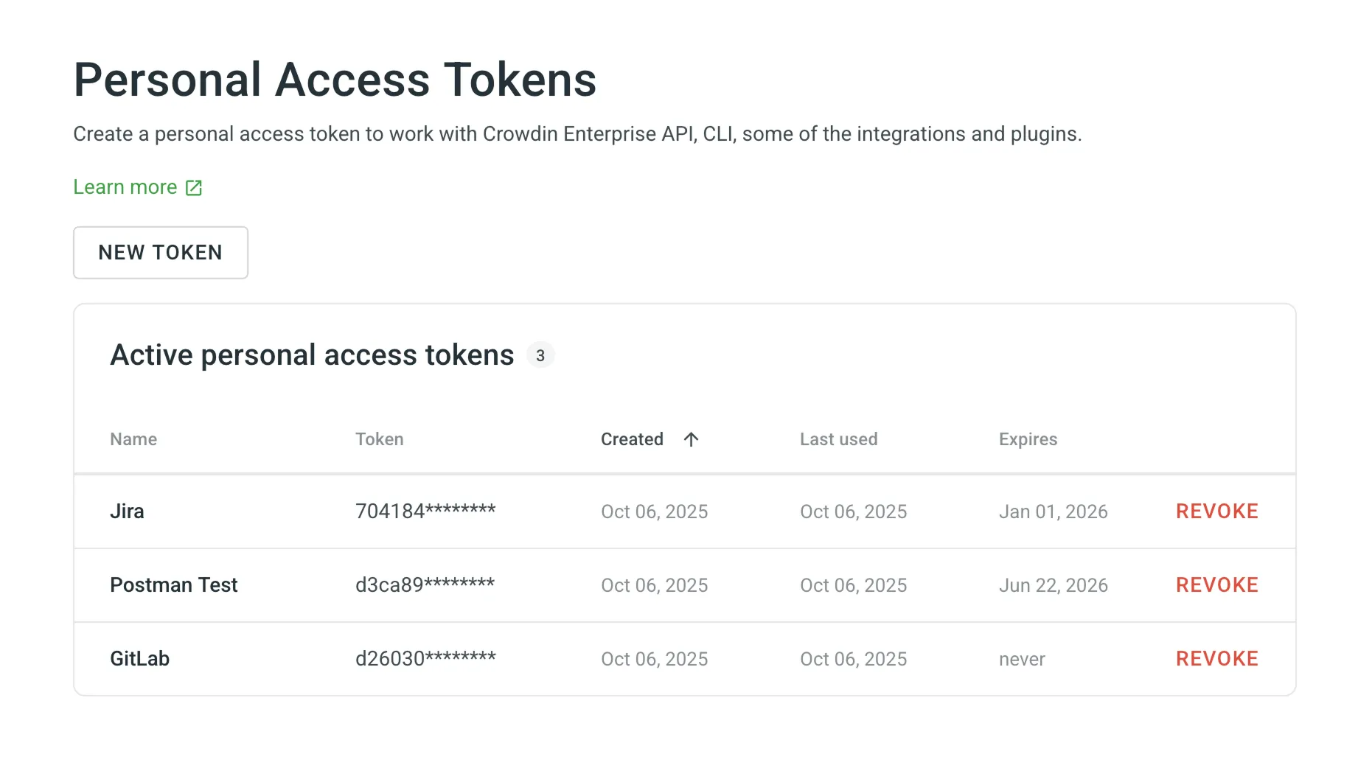Click the never expiration value for GitLab

pyautogui.click(x=1021, y=658)
